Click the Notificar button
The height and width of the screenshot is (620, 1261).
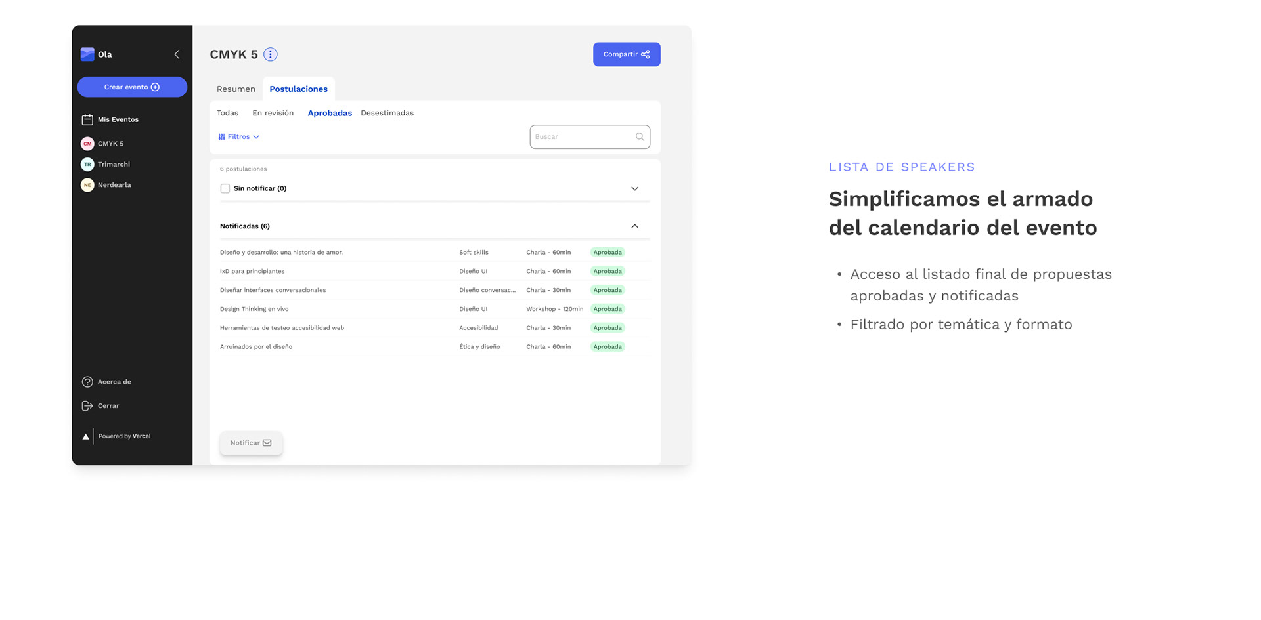click(x=251, y=443)
